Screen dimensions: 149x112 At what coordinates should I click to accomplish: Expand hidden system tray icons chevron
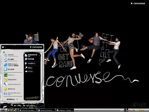[x=130, y=110]
